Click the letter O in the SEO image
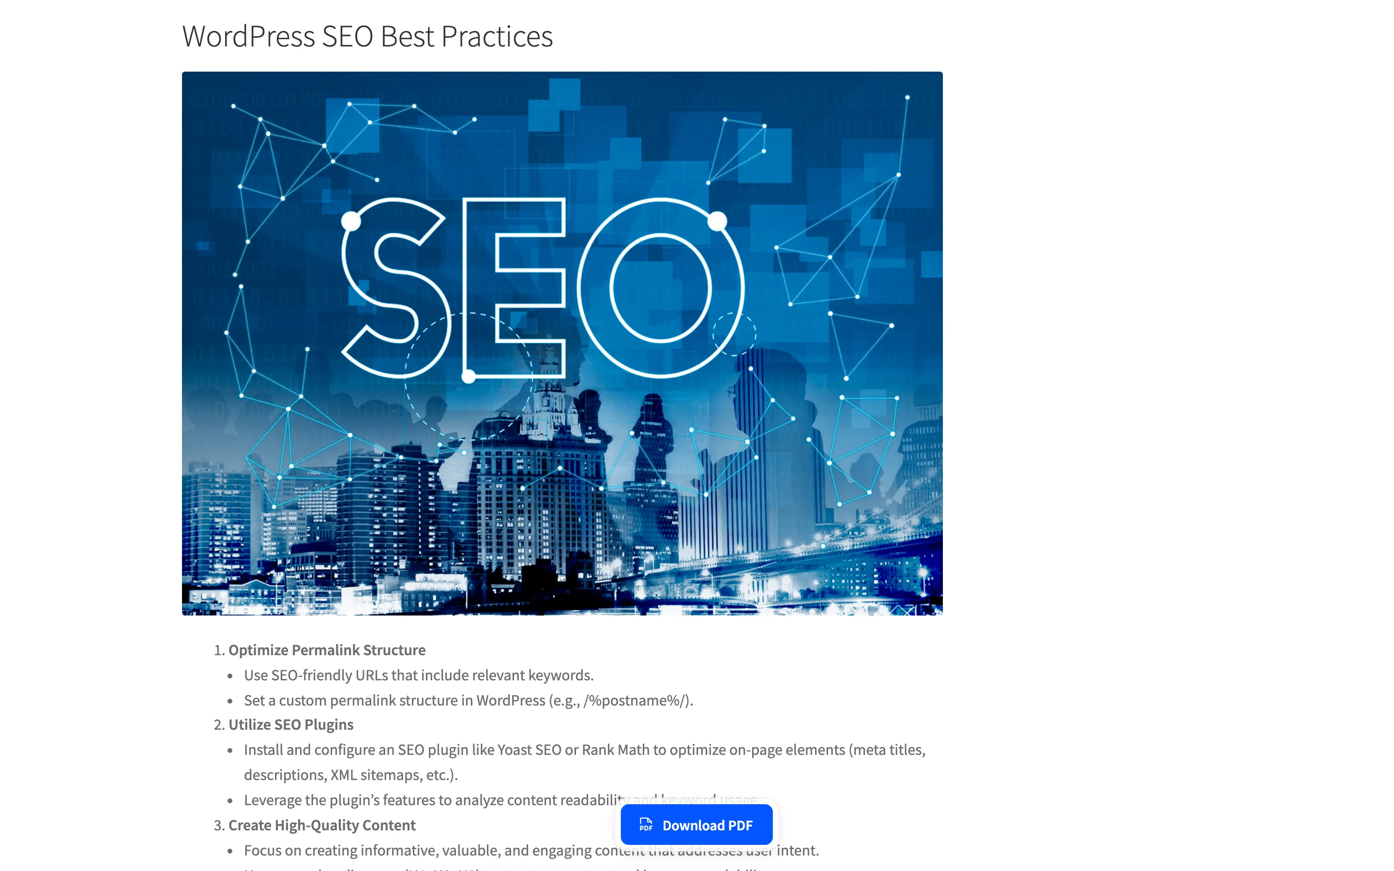 click(x=661, y=288)
